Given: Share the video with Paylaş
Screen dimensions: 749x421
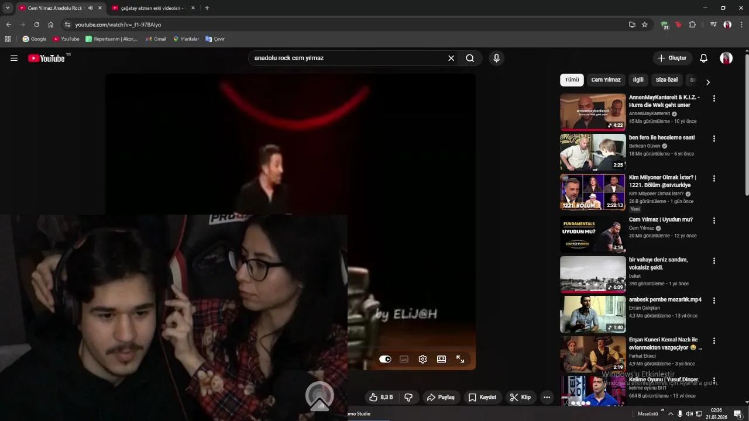Looking at the screenshot, I should pyautogui.click(x=441, y=397).
